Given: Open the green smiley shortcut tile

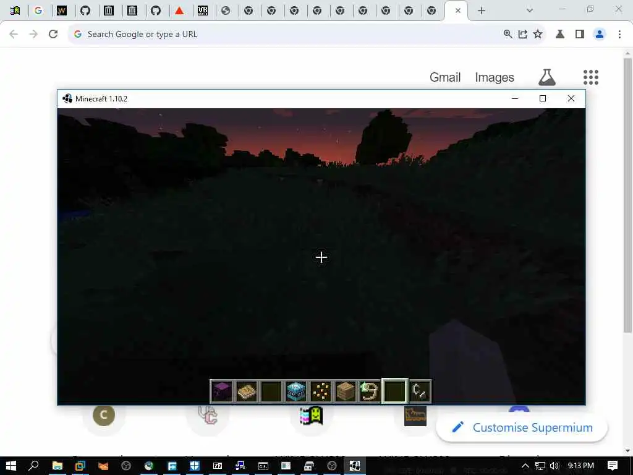Looking at the screenshot, I should click(312, 416).
